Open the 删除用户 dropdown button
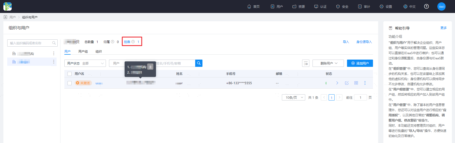The height and width of the screenshot is (143, 455). (328, 63)
